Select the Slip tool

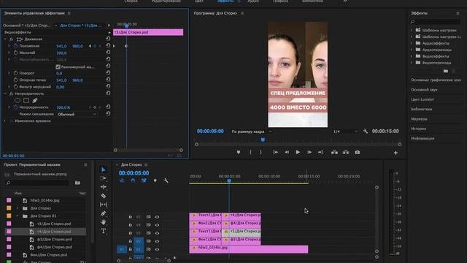(x=104, y=205)
